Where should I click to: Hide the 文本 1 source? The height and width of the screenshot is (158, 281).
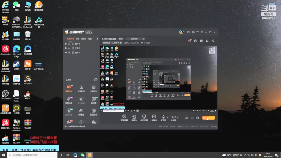[x=66, y=48]
